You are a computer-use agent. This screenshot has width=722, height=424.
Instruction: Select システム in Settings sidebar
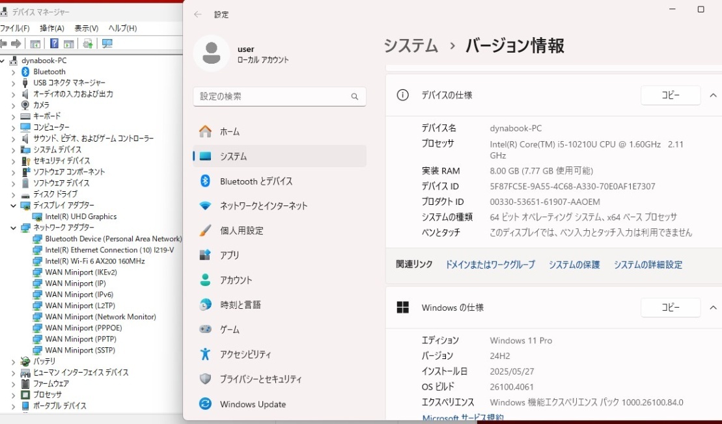279,156
